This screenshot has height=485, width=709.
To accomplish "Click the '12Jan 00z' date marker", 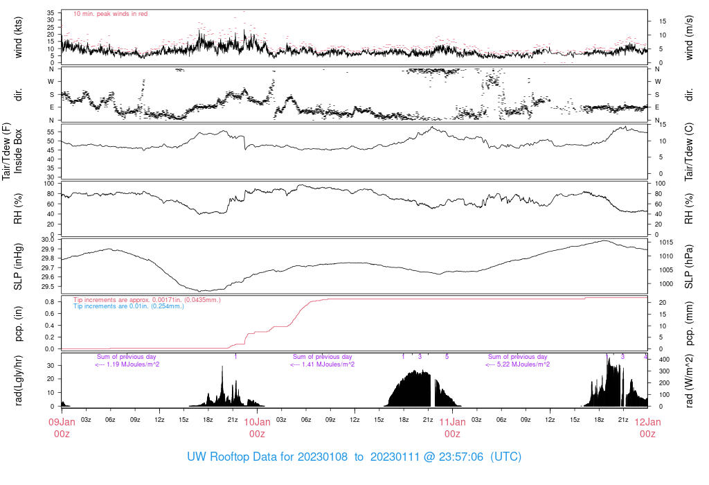I will [647, 428].
